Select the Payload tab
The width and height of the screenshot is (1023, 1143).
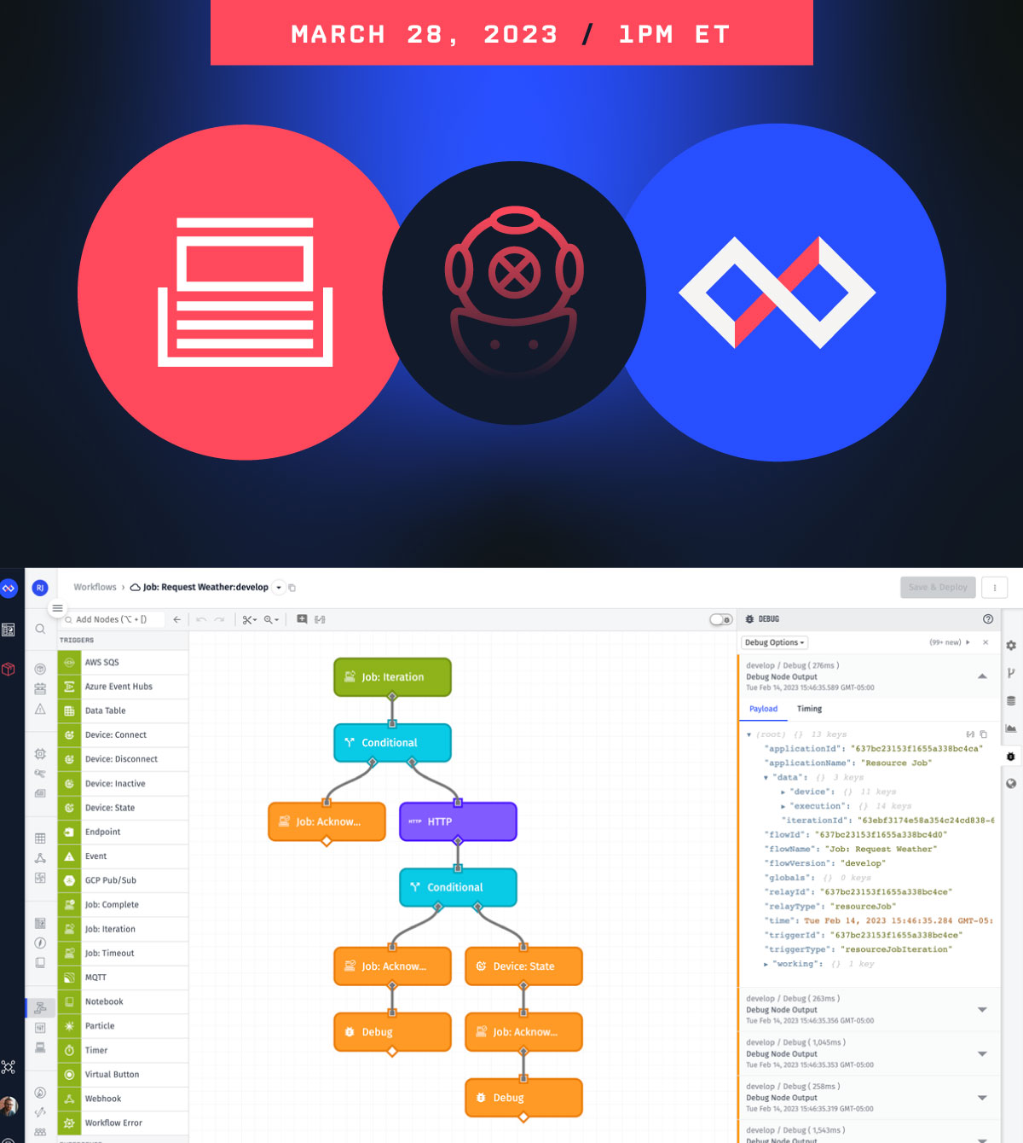tap(763, 709)
